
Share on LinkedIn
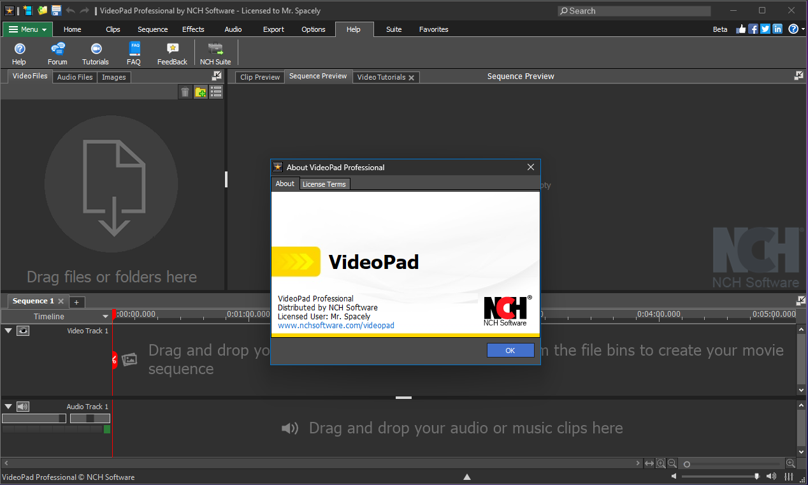coord(777,29)
